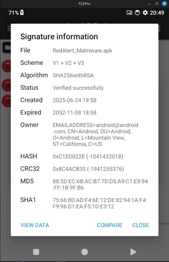Click the folder icon behind the dialog
Image resolution: width=169 pixels, height=262 pixels.
[7, 48]
